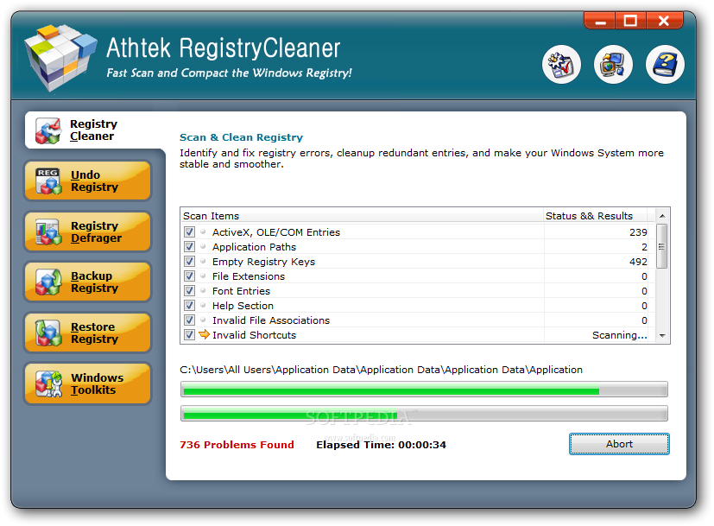714x526 pixels.
Task: Open the Windows Toolkits section
Action: (87, 383)
